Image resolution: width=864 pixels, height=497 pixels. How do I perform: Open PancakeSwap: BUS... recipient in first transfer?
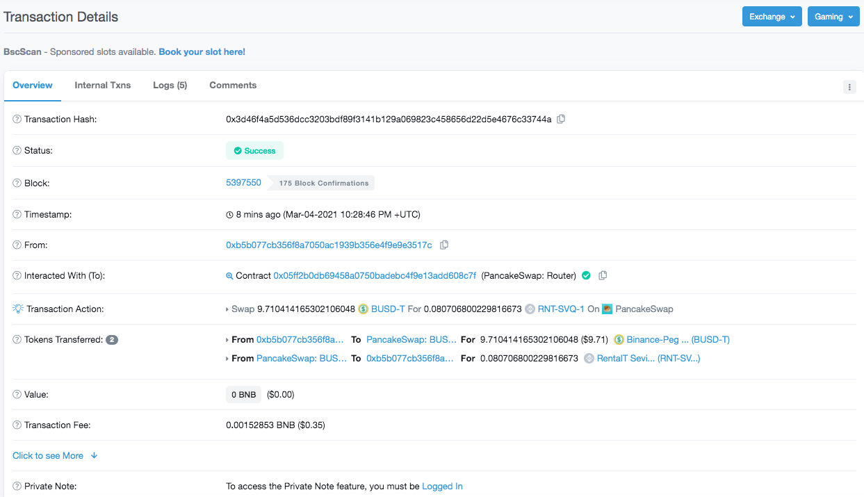pos(411,340)
